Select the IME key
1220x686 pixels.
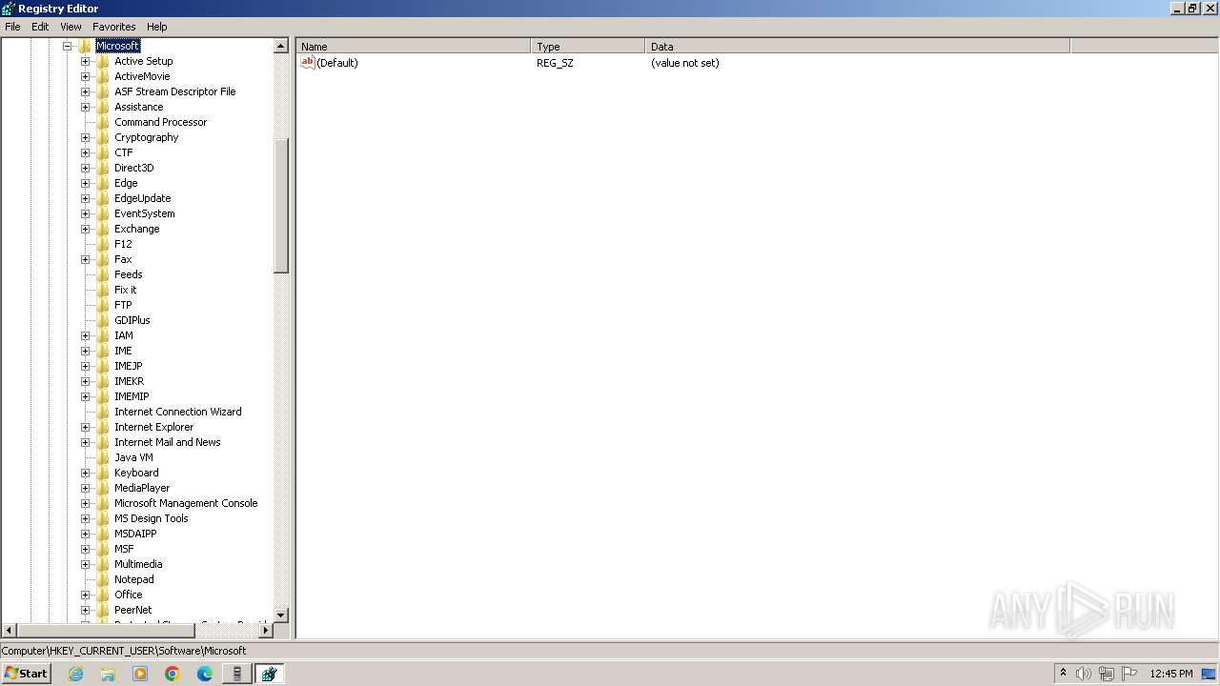pos(123,351)
